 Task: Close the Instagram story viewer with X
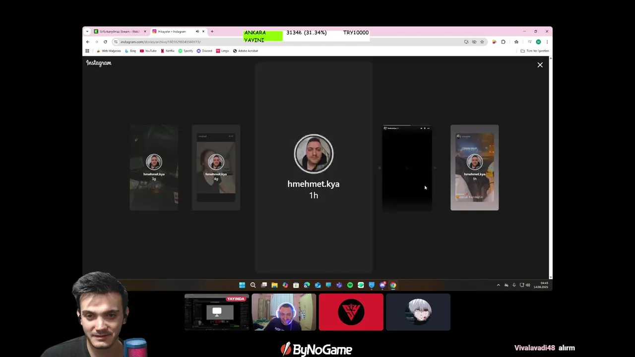tap(540, 65)
